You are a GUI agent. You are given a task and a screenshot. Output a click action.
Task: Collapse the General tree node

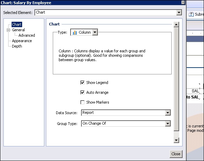8,30
